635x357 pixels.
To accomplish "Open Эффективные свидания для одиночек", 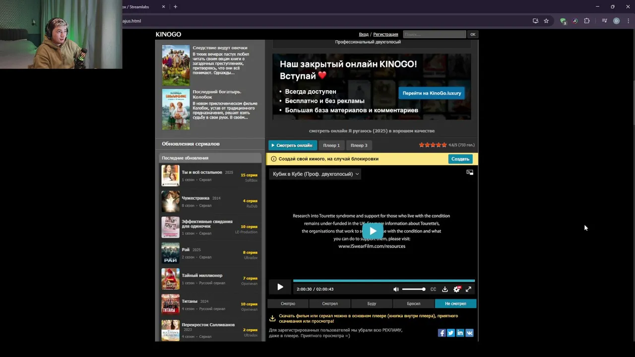I will [x=207, y=224].
